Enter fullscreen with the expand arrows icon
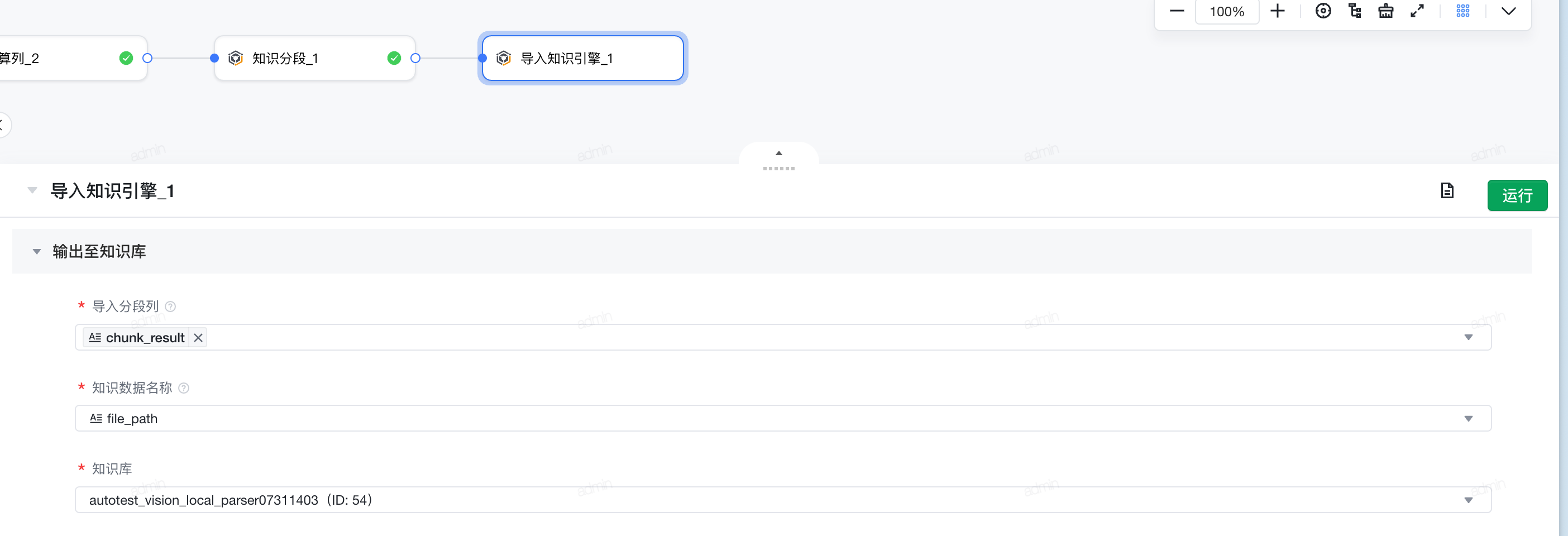Viewport: 1568px width, 536px height. [1417, 11]
